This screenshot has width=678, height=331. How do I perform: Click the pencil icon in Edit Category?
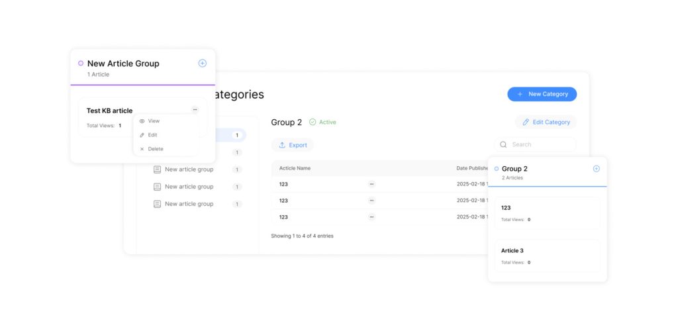tap(526, 122)
